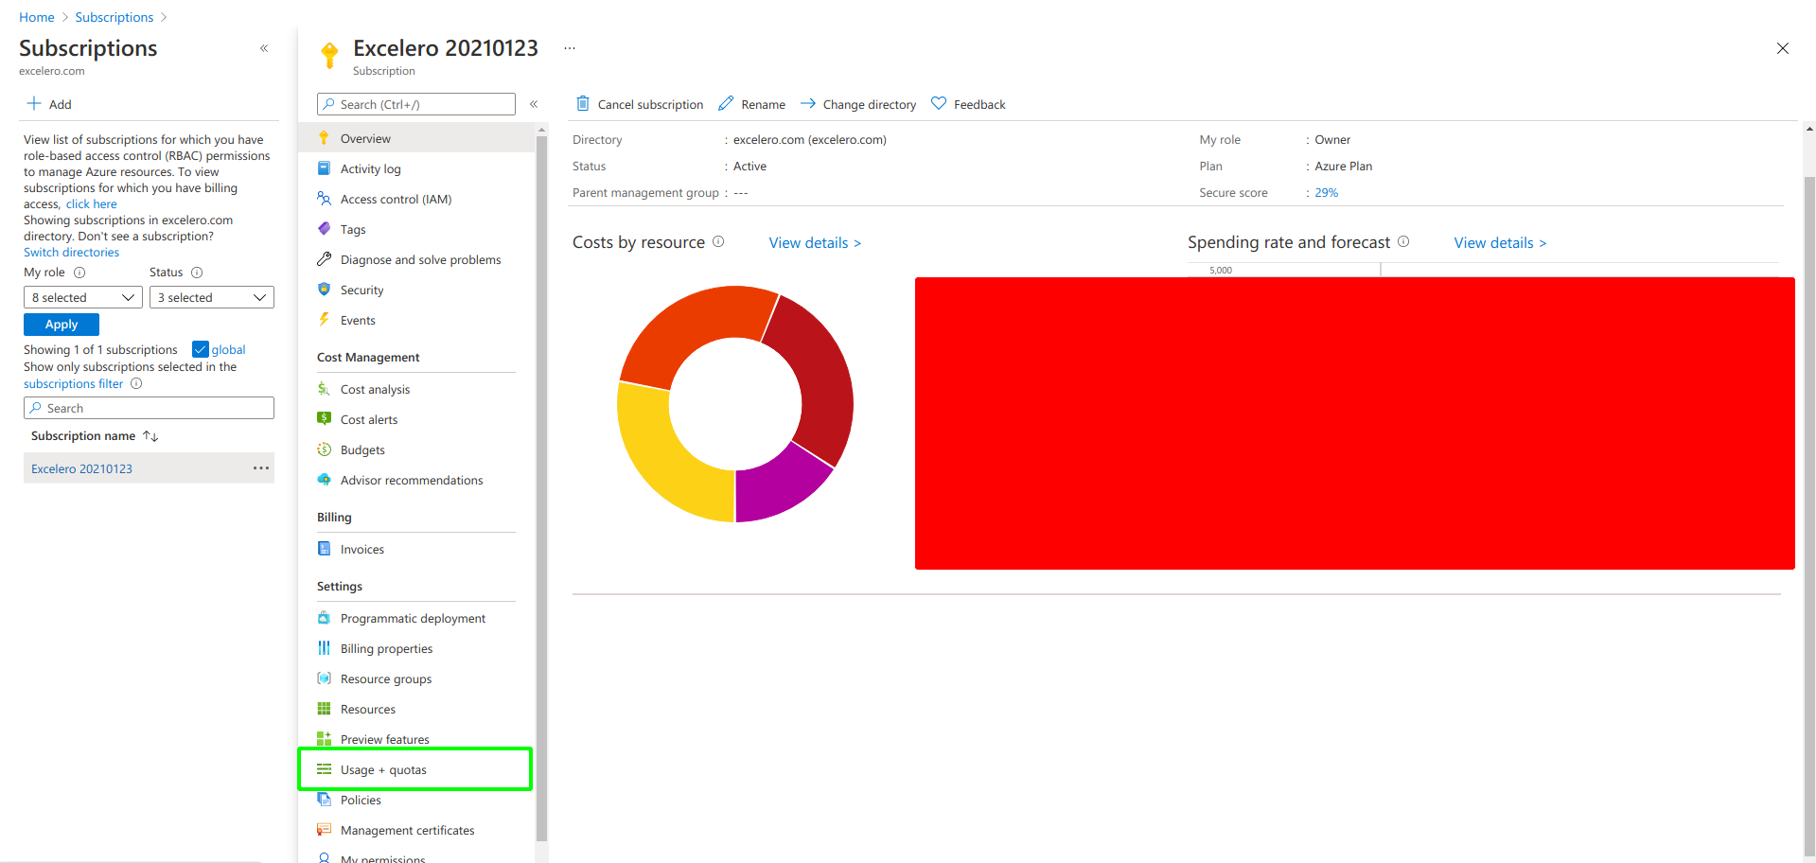Open Budgets in Cost Management

[362, 449]
